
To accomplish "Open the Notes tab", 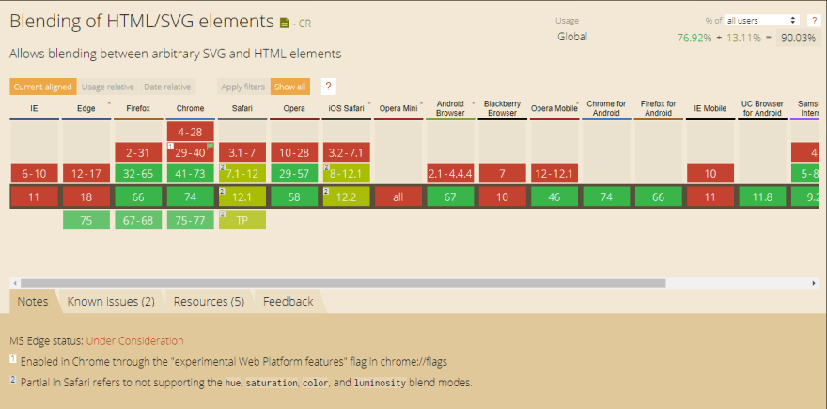I will (33, 301).
